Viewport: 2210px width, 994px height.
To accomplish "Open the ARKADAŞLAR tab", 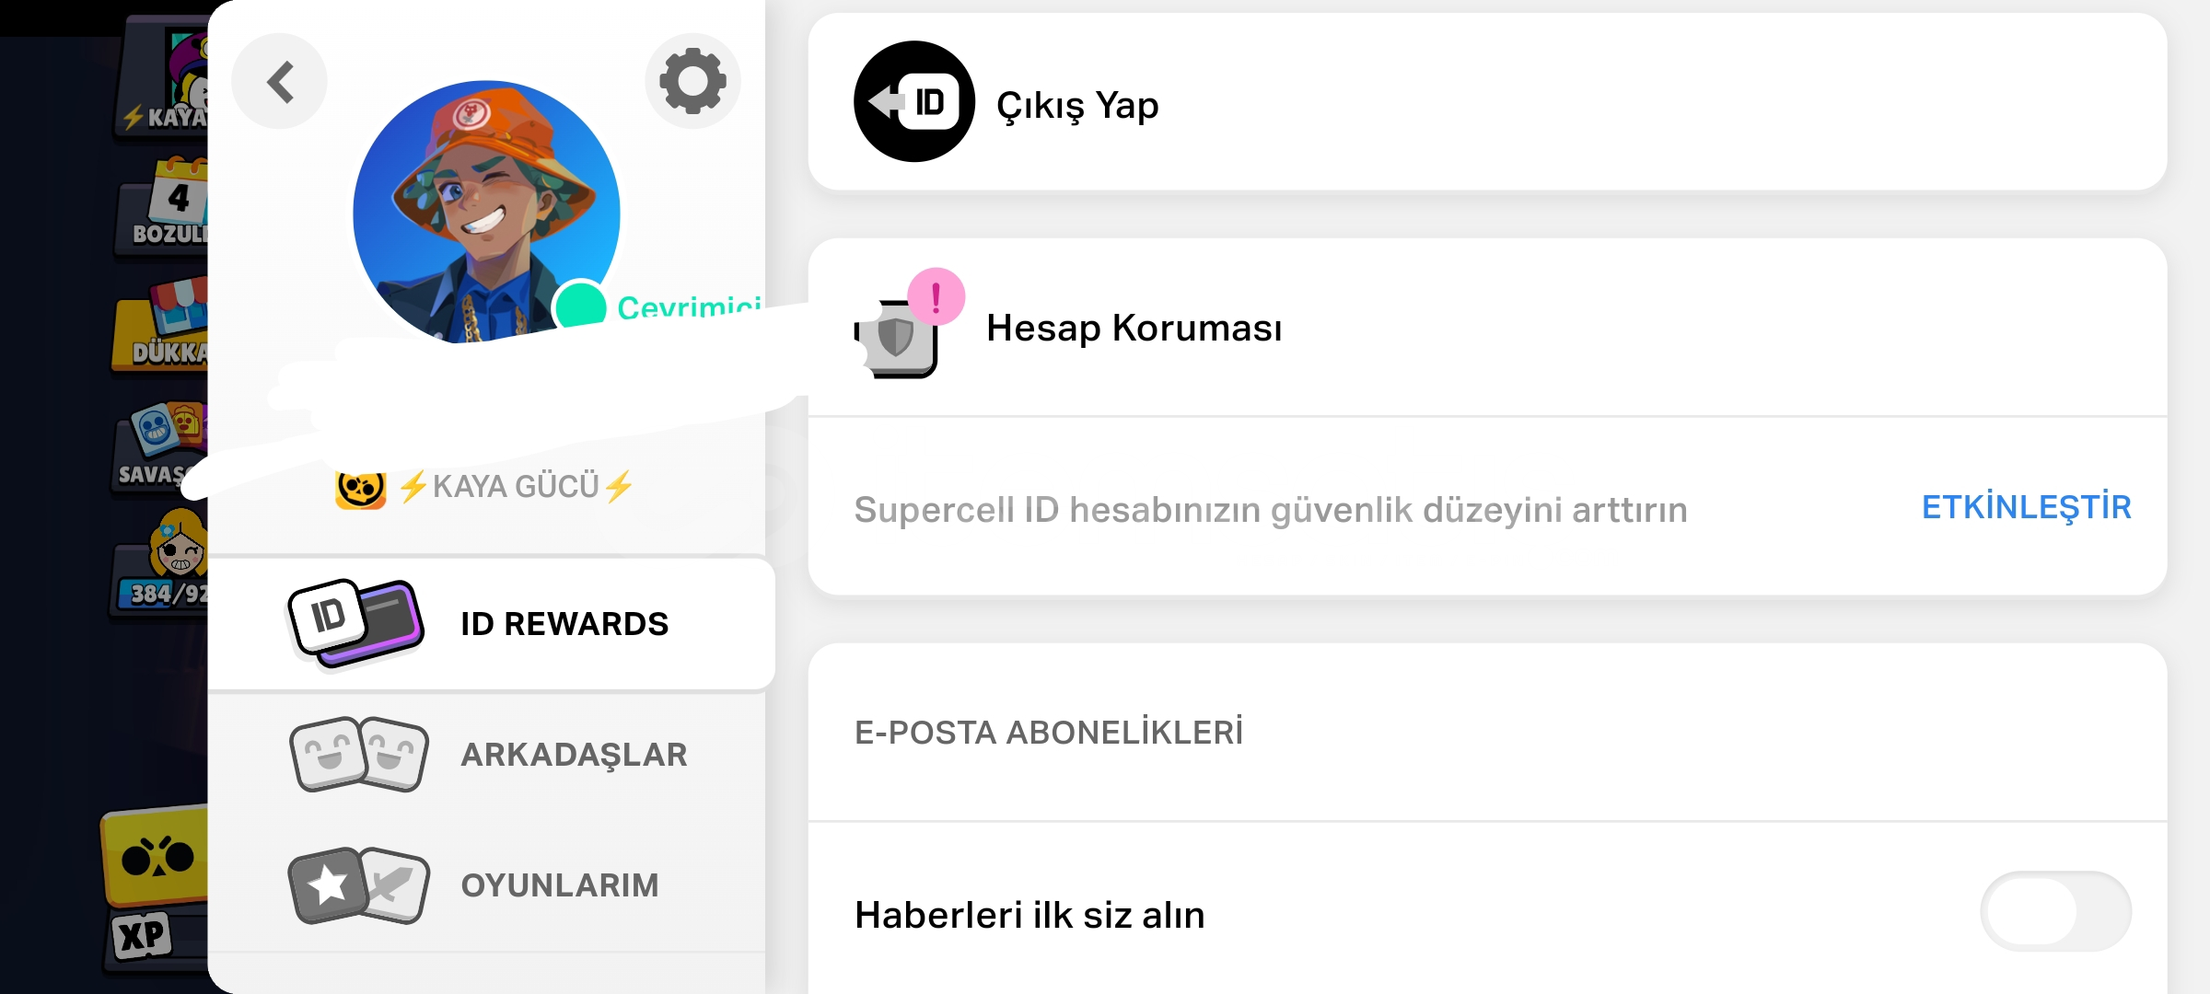I will coord(487,754).
